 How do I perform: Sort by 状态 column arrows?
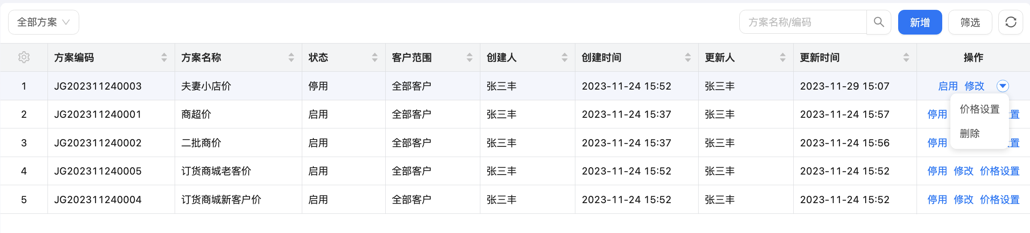(x=375, y=57)
